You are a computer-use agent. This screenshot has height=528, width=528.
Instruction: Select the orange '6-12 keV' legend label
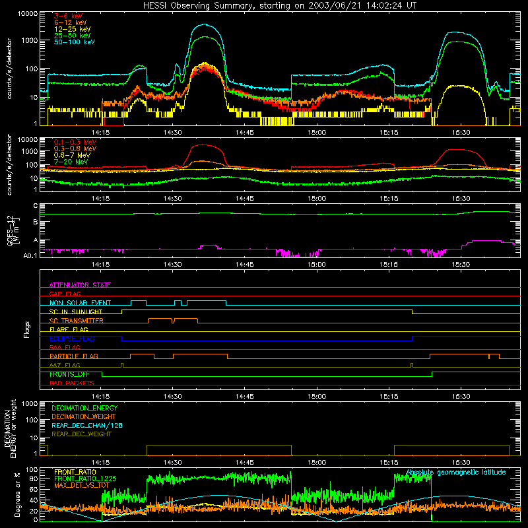coord(71,22)
